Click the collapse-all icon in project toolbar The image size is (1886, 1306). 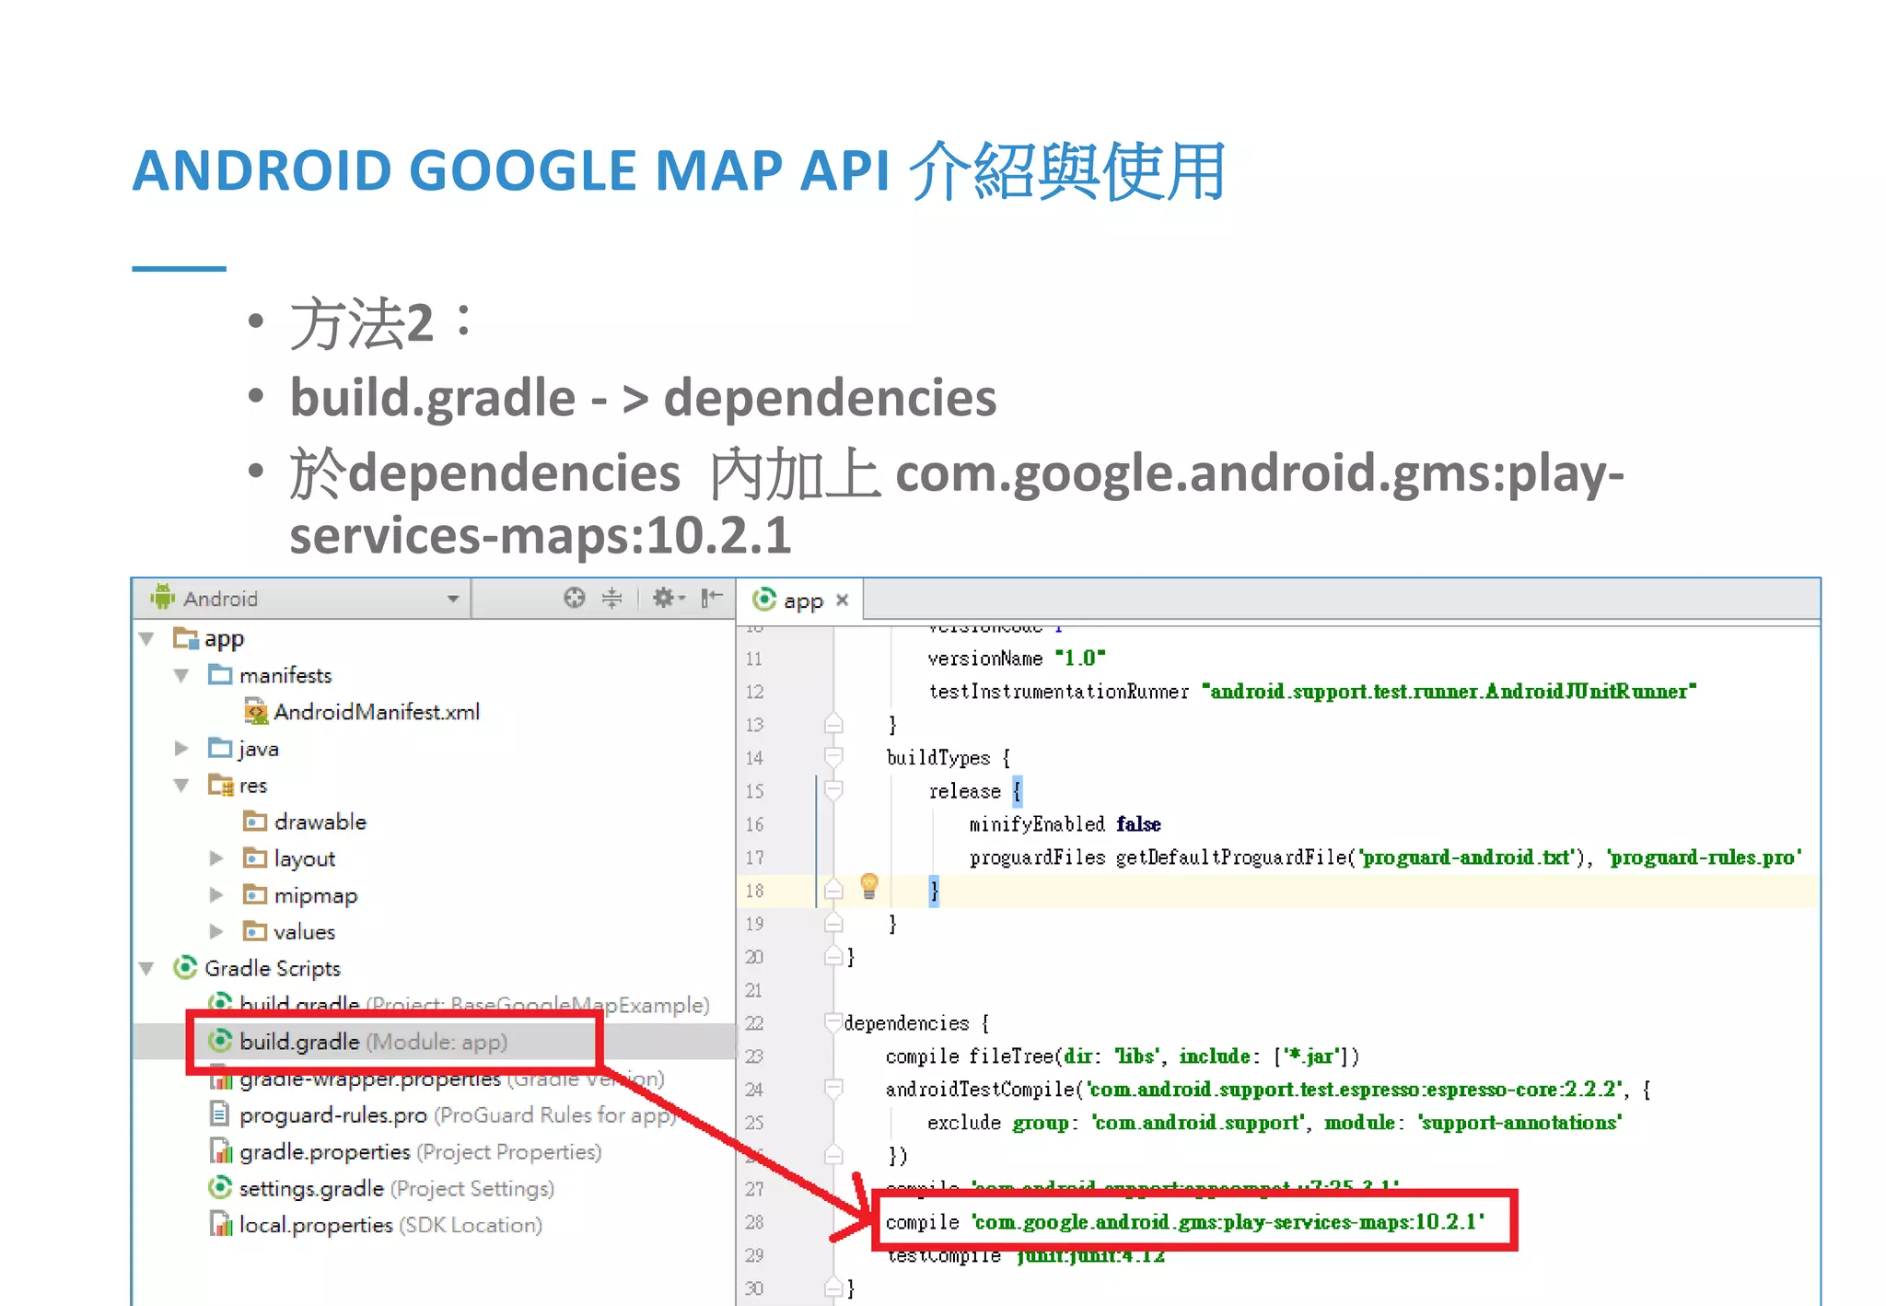click(612, 599)
